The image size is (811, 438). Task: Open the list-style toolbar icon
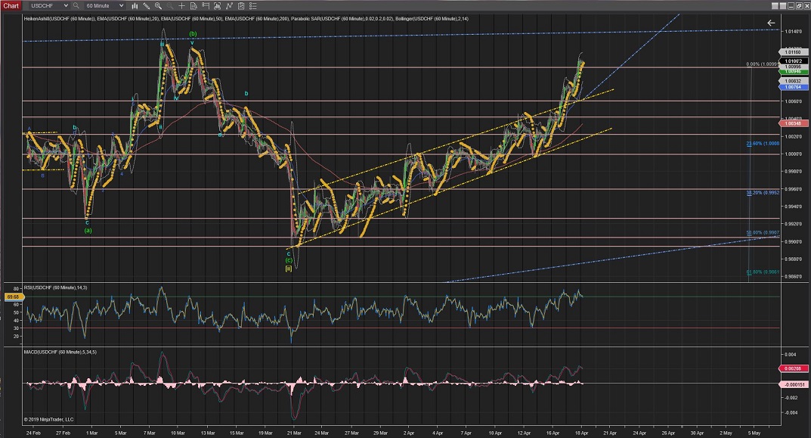tap(252, 6)
